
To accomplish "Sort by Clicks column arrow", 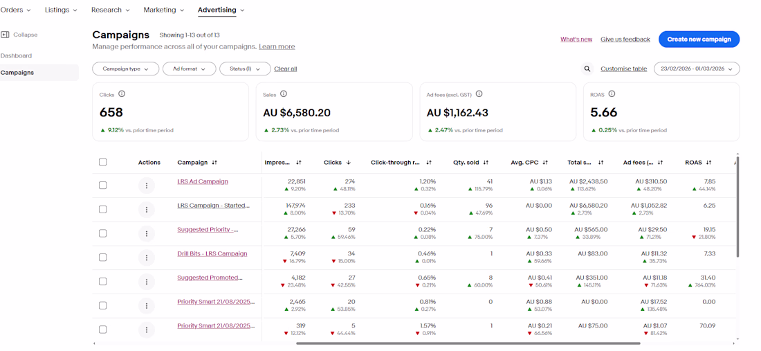I will (348, 163).
